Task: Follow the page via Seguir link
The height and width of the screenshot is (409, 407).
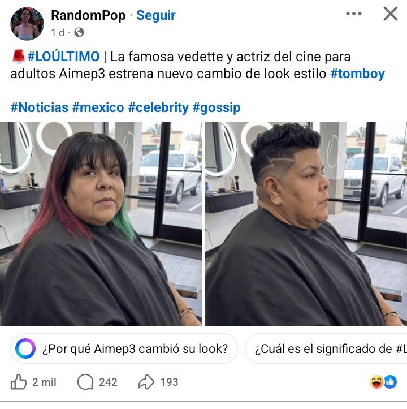Action: coord(155,15)
